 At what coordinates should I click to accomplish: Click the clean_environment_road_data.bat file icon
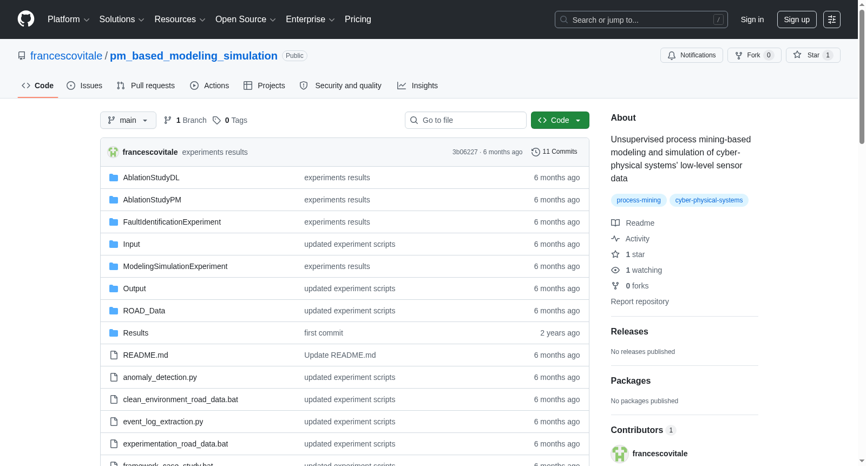[114, 399]
